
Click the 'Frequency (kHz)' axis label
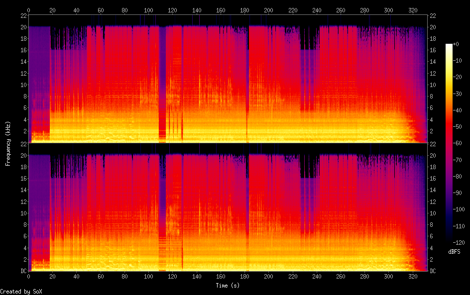coord(8,143)
